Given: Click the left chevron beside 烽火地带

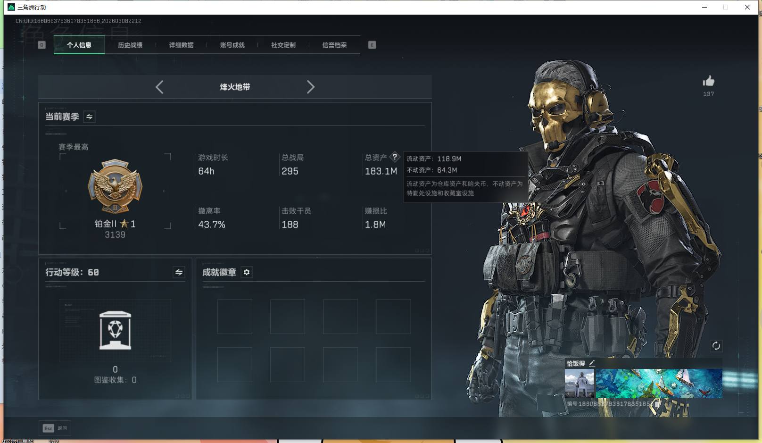Looking at the screenshot, I should 159,87.
